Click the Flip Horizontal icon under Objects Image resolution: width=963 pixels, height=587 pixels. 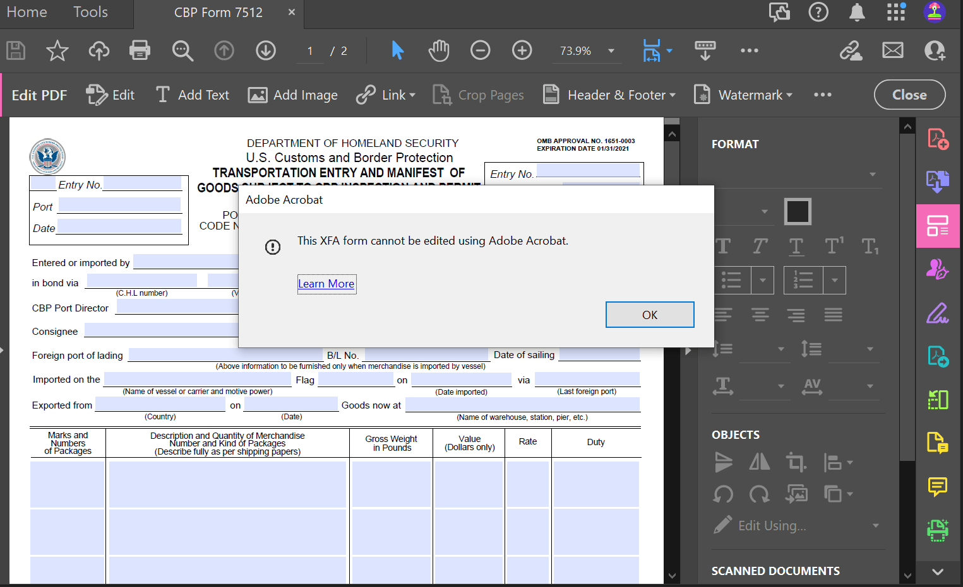tap(760, 462)
